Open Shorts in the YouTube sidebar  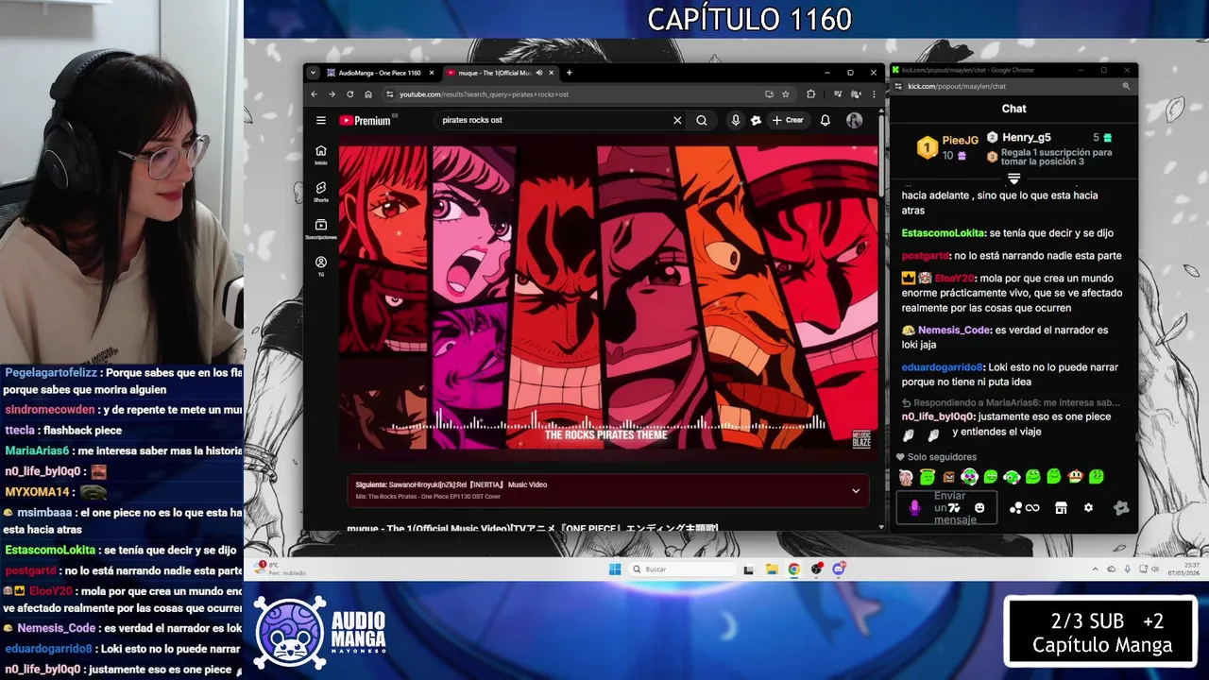click(321, 192)
